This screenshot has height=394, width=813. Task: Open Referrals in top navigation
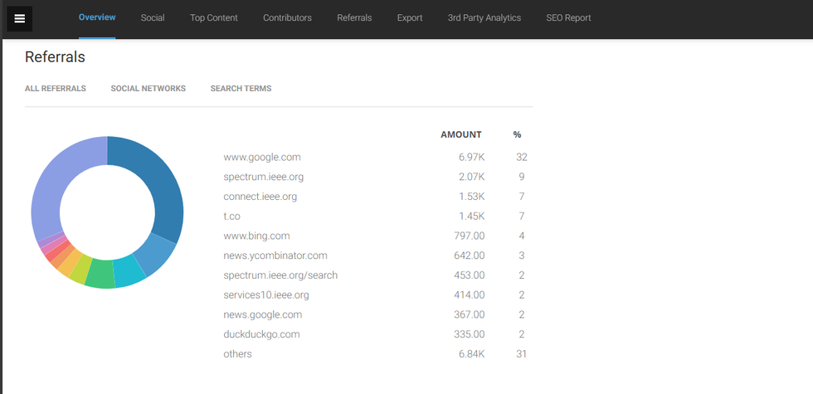[x=354, y=17]
